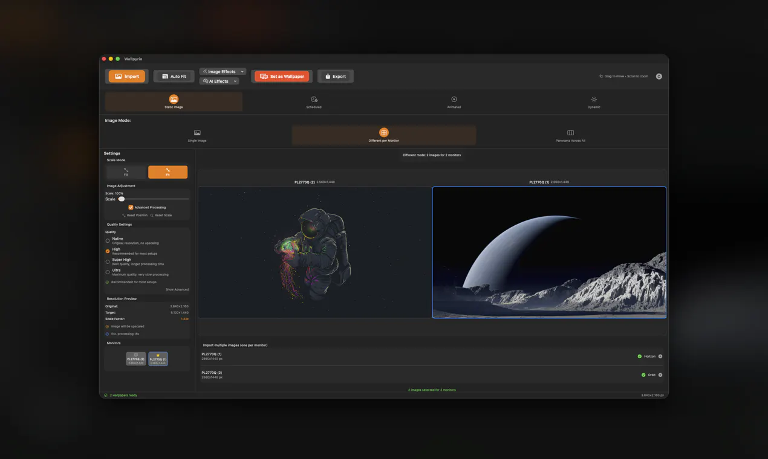The height and width of the screenshot is (459, 768).
Task: Click the planet horizon wallpaper preview
Action: (x=549, y=252)
